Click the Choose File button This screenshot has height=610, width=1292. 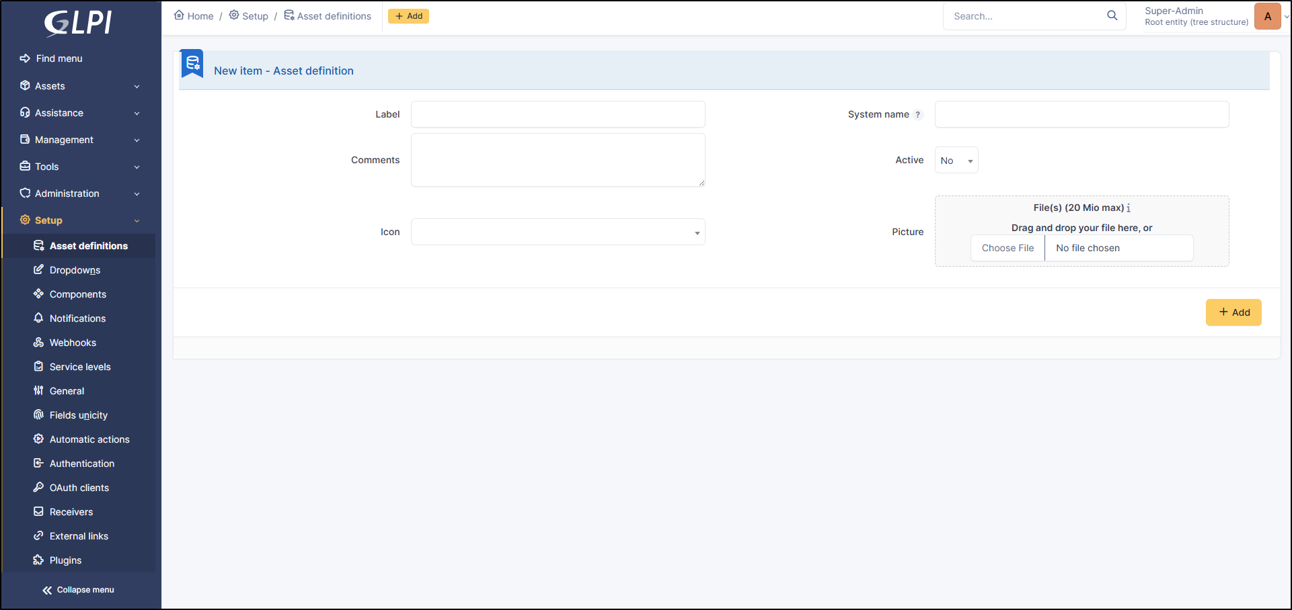pyautogui.click(x=1008, y=248)
